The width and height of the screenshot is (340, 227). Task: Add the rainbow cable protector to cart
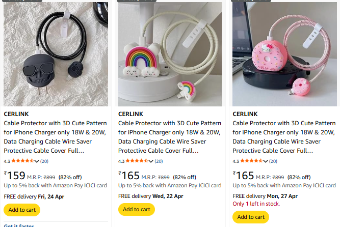(137, 210)
